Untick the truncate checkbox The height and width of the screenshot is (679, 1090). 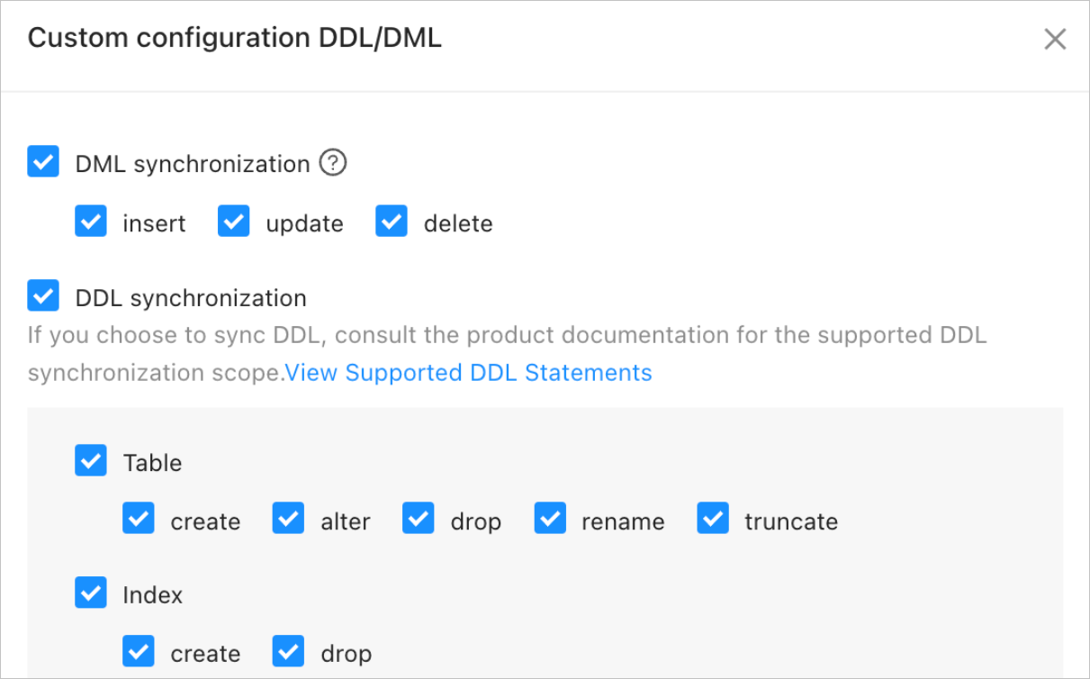(713, 520)
